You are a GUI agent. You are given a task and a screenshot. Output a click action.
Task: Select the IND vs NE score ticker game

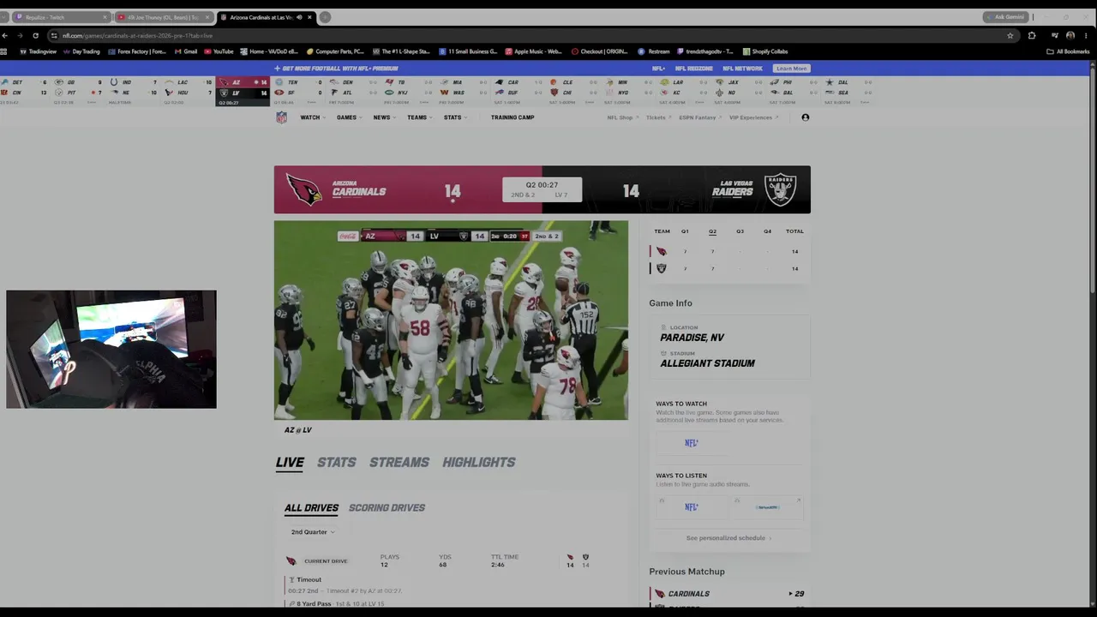(x=135, y=91)
